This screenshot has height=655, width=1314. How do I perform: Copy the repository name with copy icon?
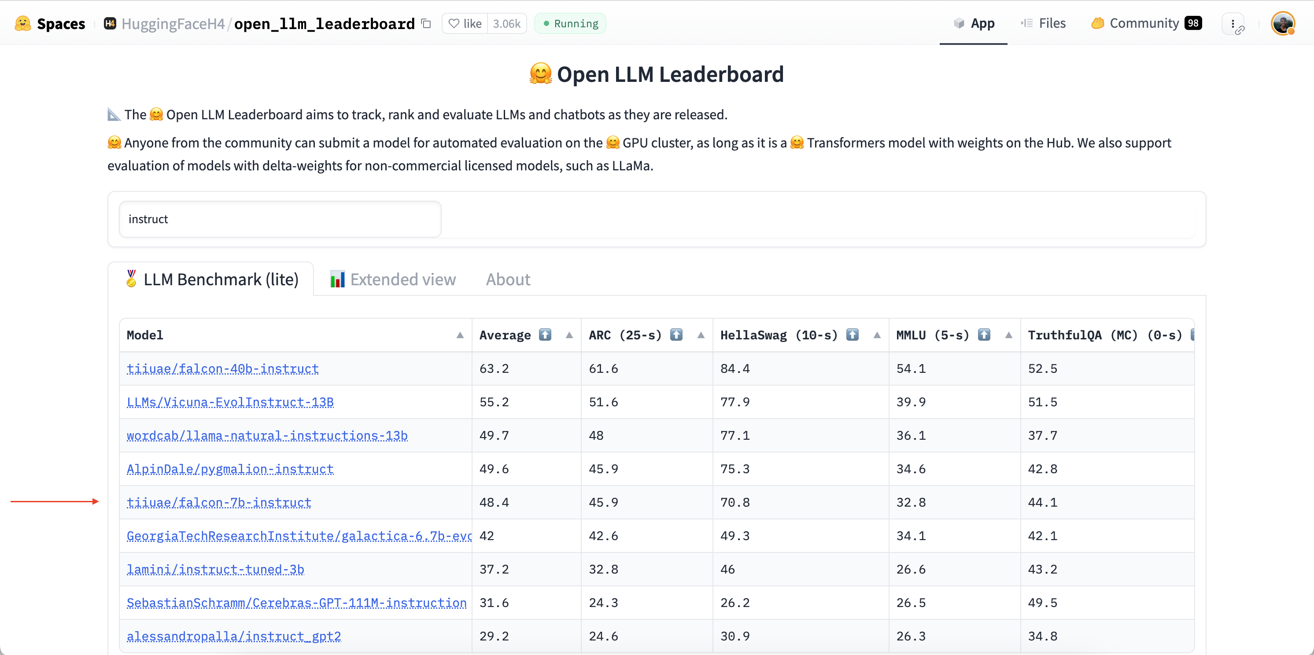coord(426,23)
